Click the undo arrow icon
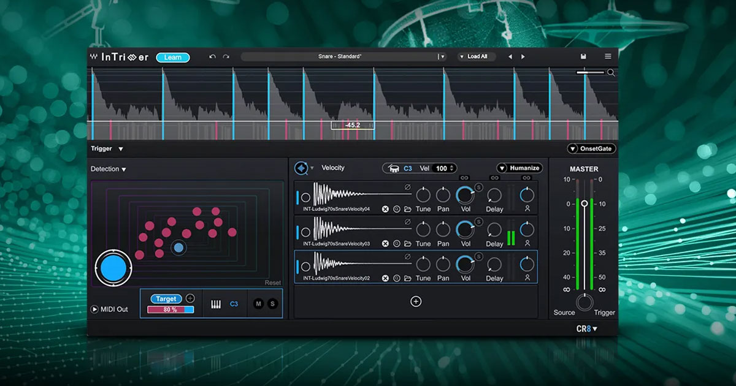Screen dimensions: 736x386 tap(212, 57)
